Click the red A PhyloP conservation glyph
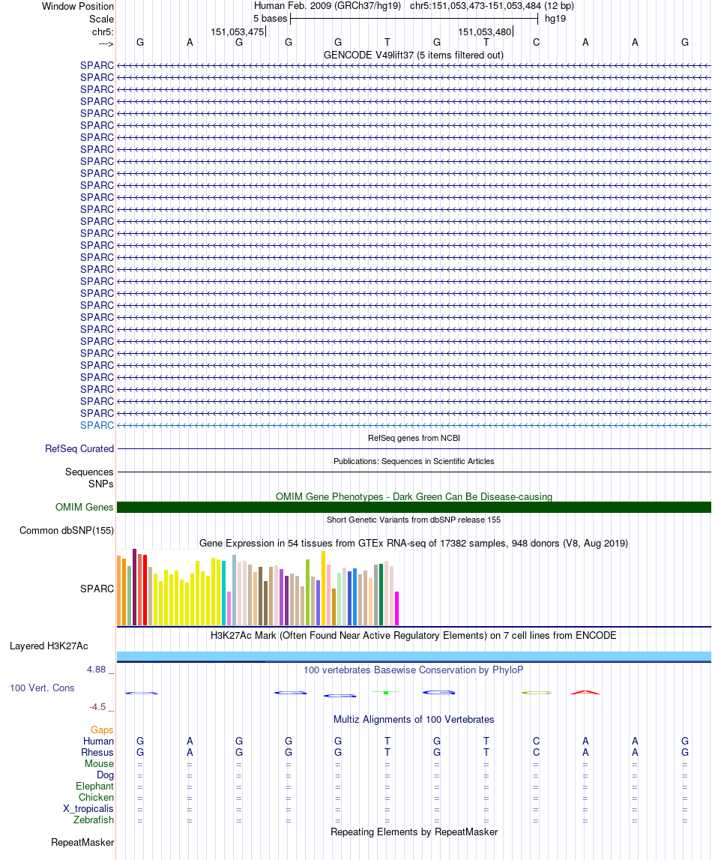Screen dimensions: 712x860 [585, 692]
